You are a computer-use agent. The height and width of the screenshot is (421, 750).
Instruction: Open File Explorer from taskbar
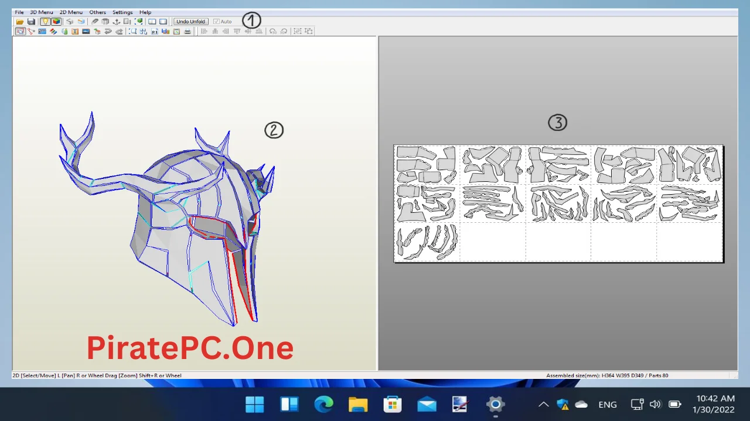[x=358, y=404]
